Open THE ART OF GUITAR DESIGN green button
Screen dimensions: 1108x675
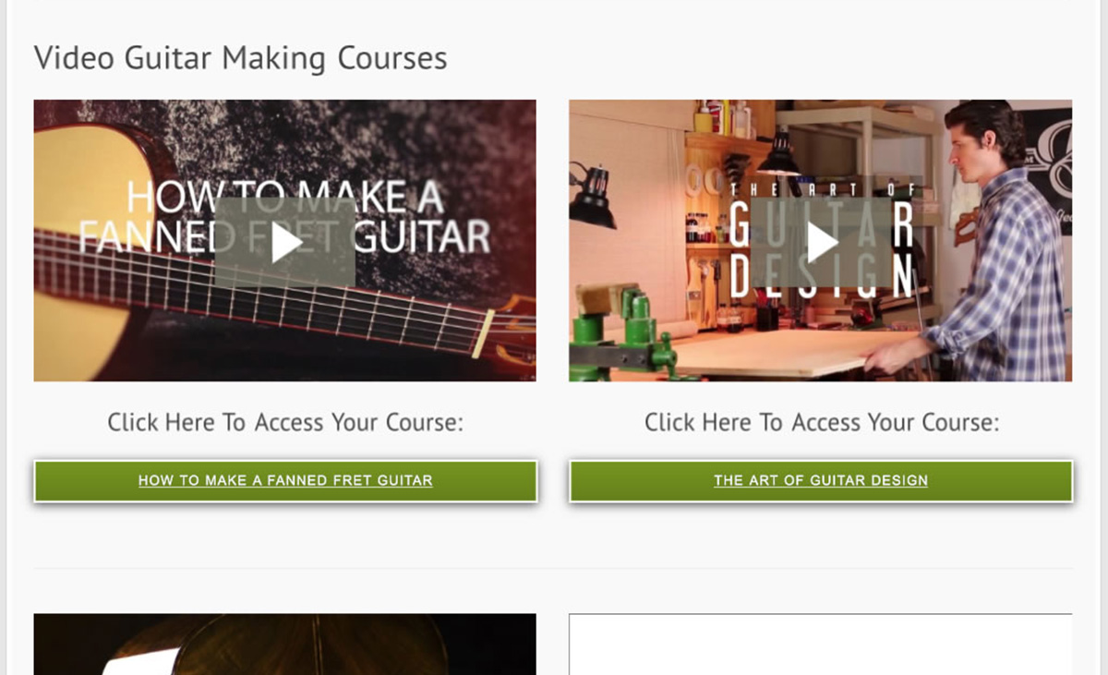[x=821, y=481]
